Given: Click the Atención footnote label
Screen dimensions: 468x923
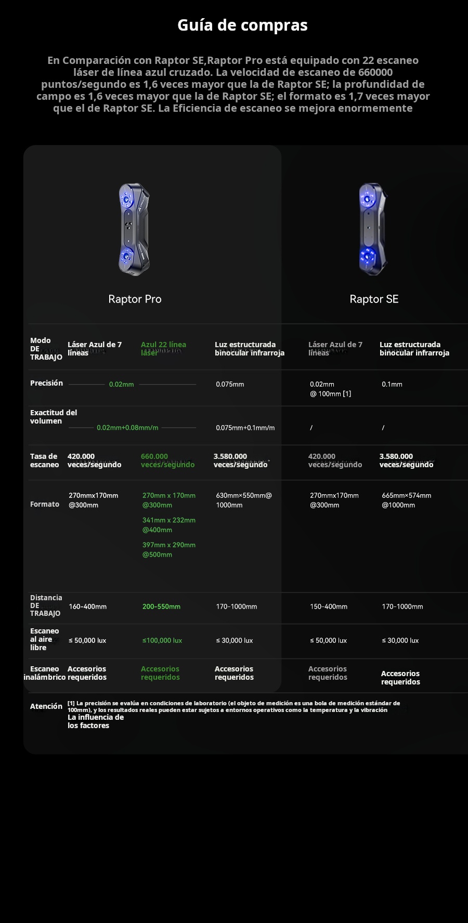Looking at the screenshot, I should (x=46, y=706).
